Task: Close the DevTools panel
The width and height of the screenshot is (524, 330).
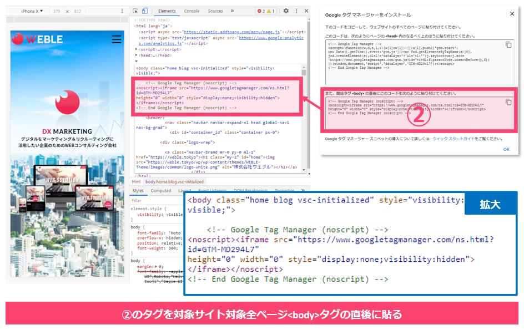Action: point(306,11)
